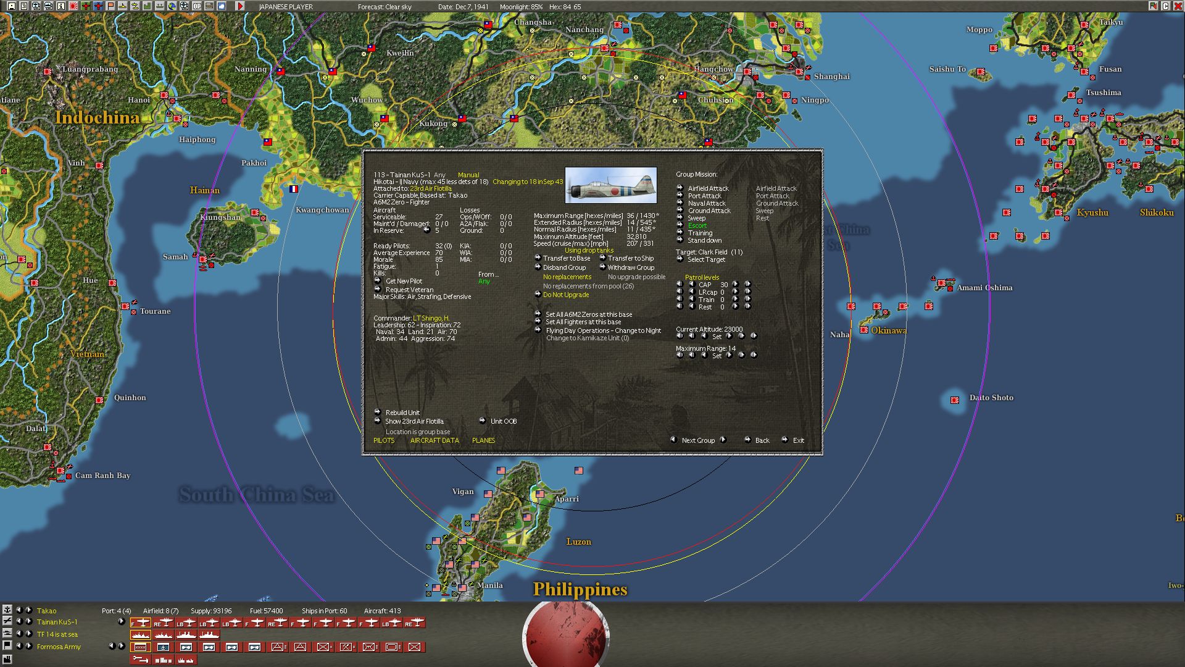The width and height of the screenshot is (1185, 667).
Task: Open the PILOTS tab
Action: click(x=384, y=440)
